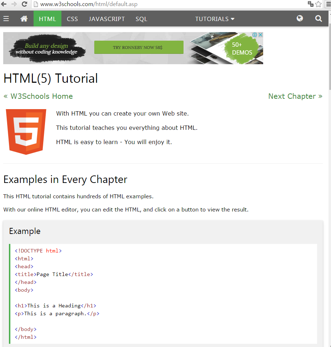The width and height of the screenshot is (331, 347).
Task: Expand the TUTORIALS dropdown
Action: [x=215, y=19]
